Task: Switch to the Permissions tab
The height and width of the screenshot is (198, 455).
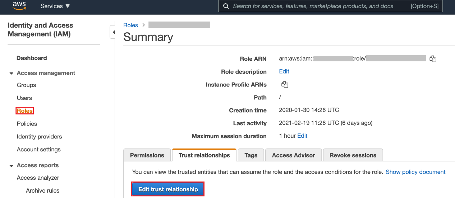Action: (147, 155)
